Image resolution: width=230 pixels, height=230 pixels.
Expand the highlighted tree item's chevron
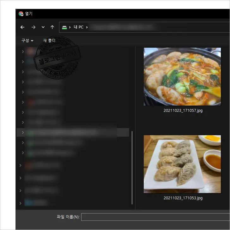(x=23, y=132)
